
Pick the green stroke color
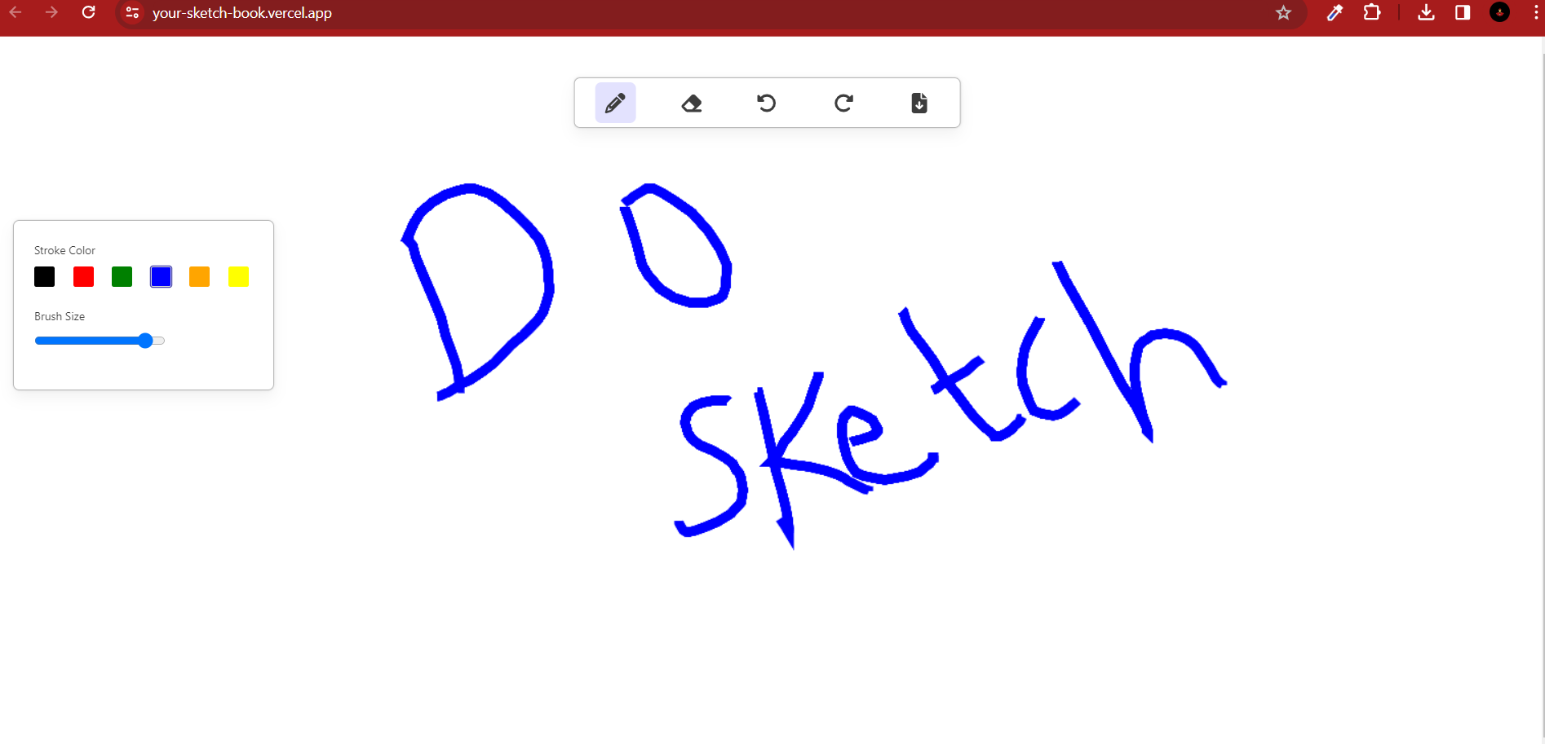122,277
